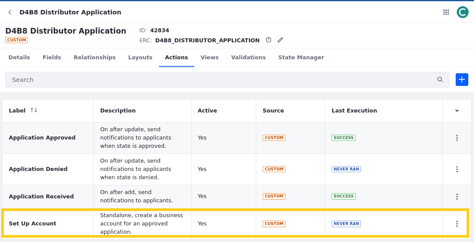Edit the ERC with pencil icon

coord(280,40)
